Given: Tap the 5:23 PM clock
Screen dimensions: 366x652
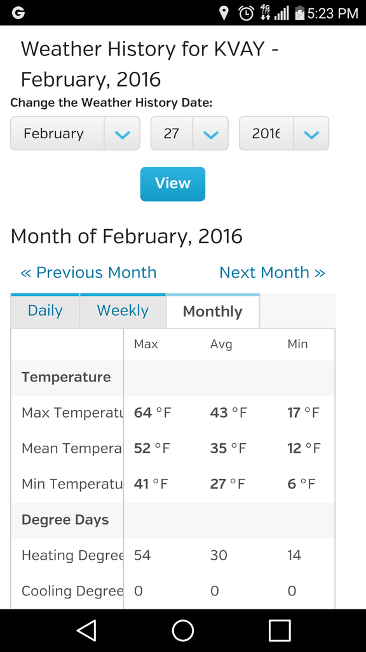Looking at the screenshot, I should pyautogui.click(x=333, y=13).
